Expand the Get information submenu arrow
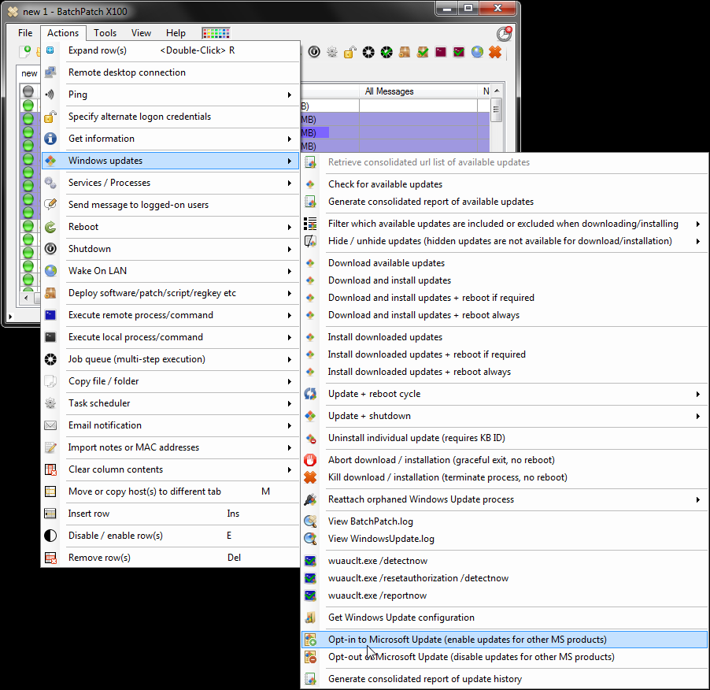 tap(290, 139)
